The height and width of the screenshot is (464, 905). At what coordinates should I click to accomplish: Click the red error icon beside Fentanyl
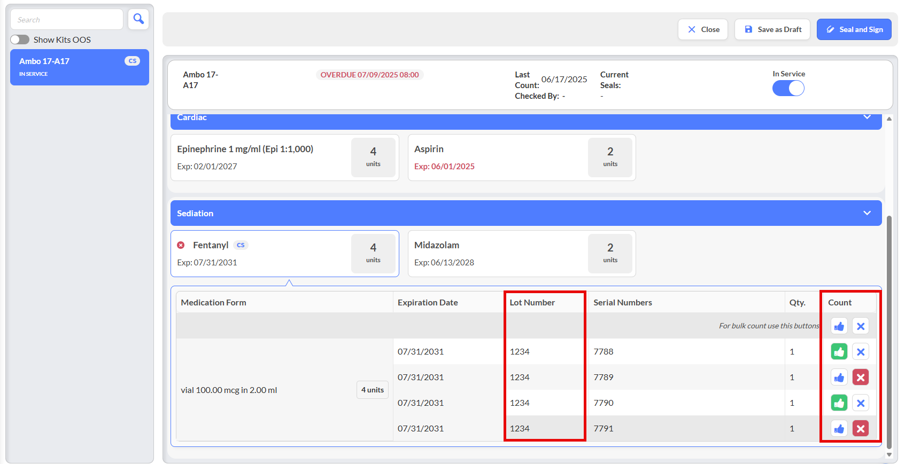pos(181,245)
